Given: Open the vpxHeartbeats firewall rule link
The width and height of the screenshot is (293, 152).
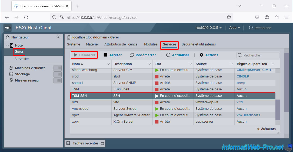Looking at the screenshot, I should click(248, 115).
